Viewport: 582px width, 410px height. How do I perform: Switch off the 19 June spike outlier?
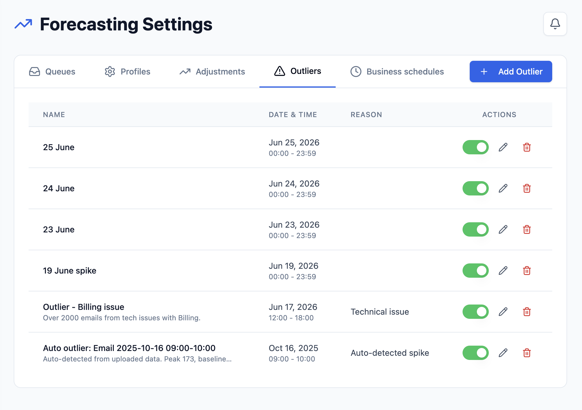coord(476,271)
